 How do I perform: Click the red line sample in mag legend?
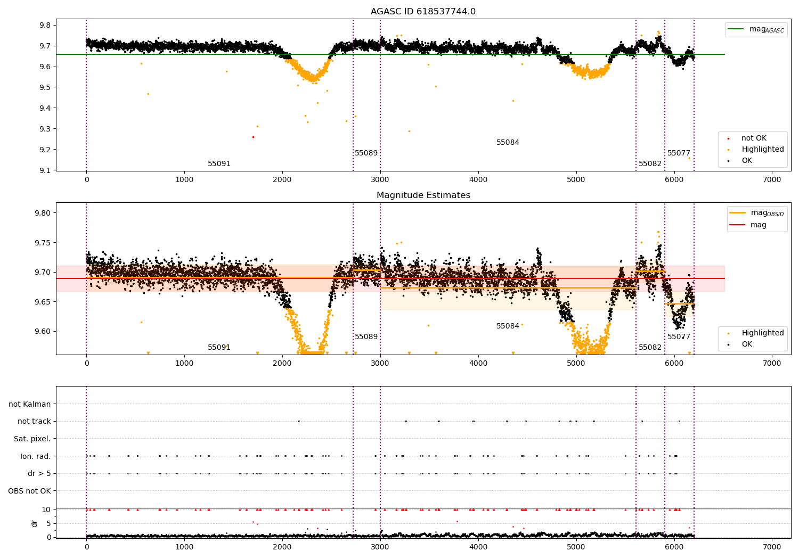pyautogui.click(x=738, y=225)
